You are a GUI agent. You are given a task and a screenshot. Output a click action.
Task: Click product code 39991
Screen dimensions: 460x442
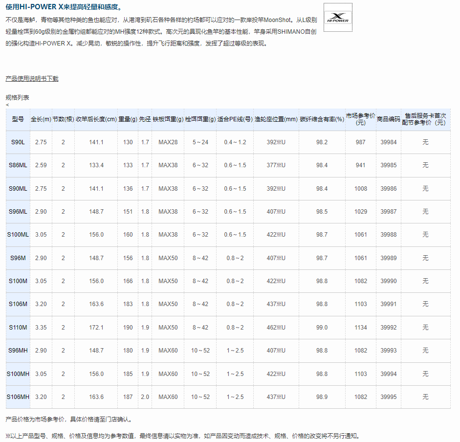389,304
